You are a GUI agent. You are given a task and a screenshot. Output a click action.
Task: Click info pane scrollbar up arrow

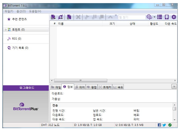pyautogui.click(x=175, y=105)
